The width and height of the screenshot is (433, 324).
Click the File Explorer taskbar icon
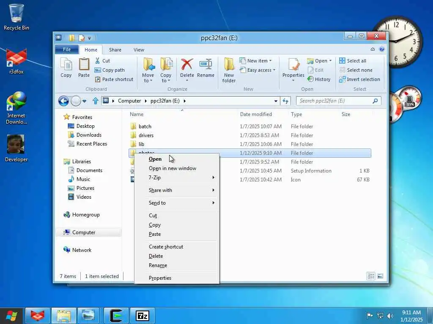point(64,316)
